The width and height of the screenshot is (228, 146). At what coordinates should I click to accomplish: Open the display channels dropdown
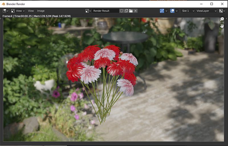pos(222,11)
